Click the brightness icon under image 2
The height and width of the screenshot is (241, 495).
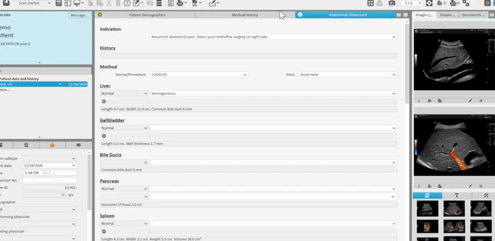(481, 186)
